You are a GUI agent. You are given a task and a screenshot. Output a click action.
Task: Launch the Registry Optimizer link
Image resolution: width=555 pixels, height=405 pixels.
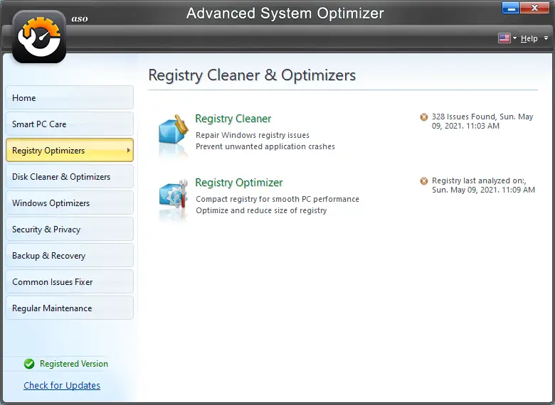point(239,183)
